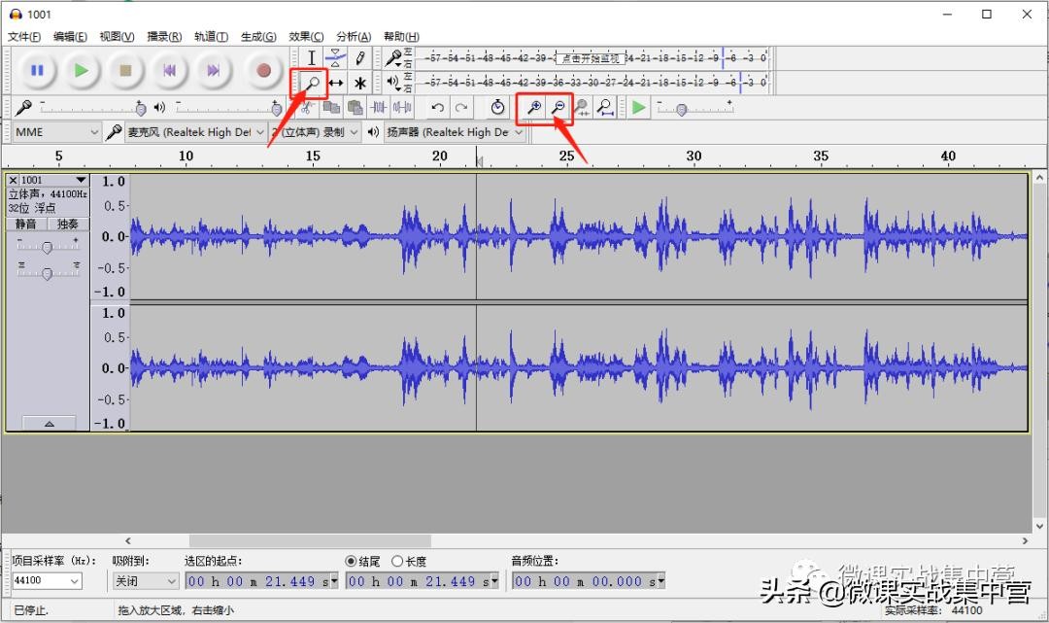Pick the Draw pencil tool

click(360, 58)
